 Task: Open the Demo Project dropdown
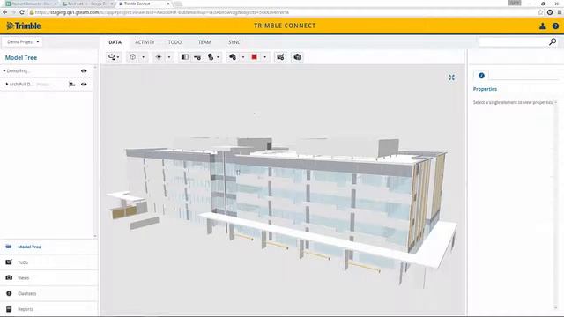[x=23, y=41]
